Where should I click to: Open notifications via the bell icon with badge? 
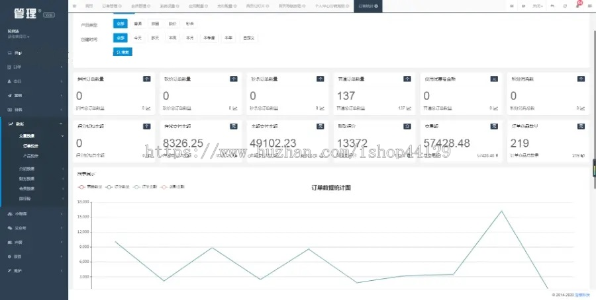577,5
